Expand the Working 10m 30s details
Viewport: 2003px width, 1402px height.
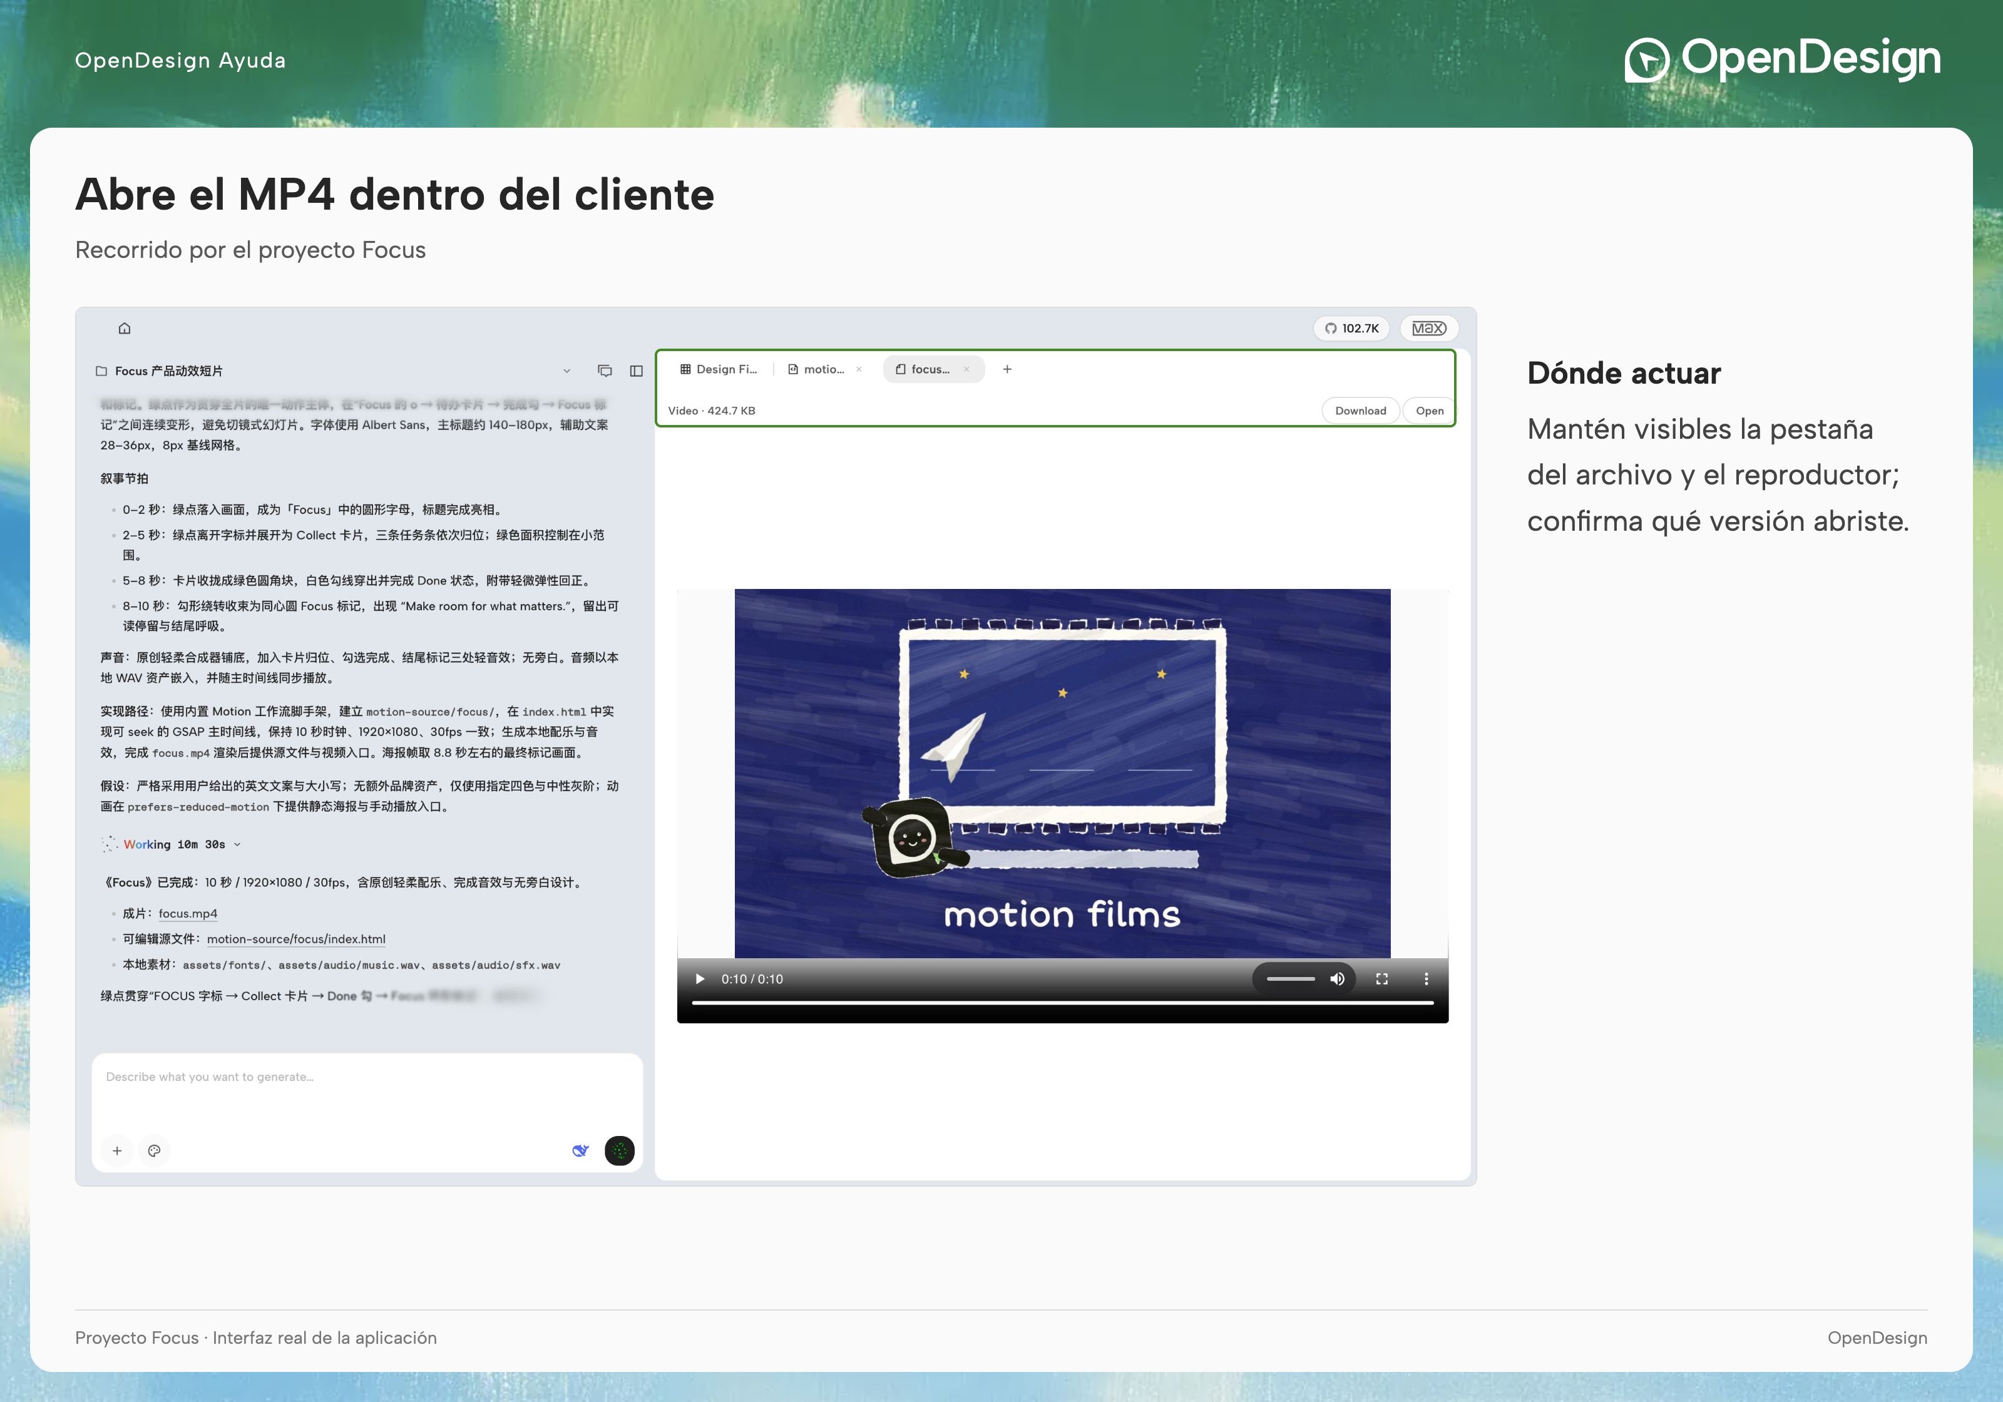point(173,844)
